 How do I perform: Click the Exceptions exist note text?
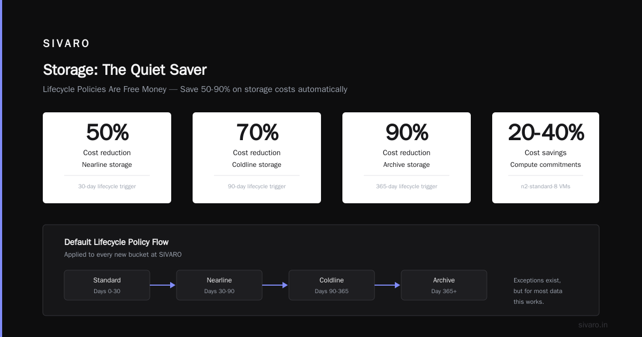pyautogui.click(x=538, y=291)
